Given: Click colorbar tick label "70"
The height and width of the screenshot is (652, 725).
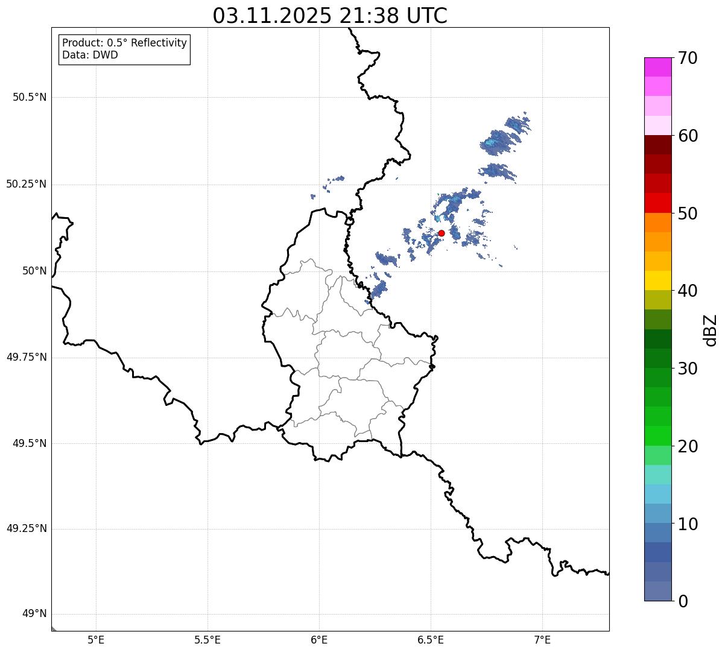Looking at the screenshot, I should 688,58.
